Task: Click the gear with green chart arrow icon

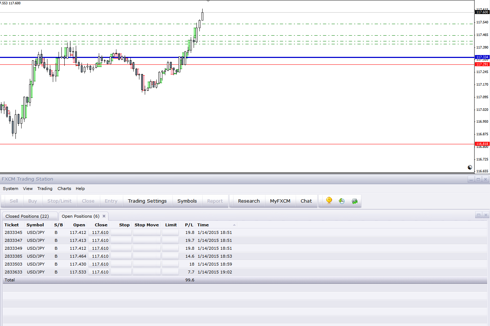Action: click(x=355, y=201)
